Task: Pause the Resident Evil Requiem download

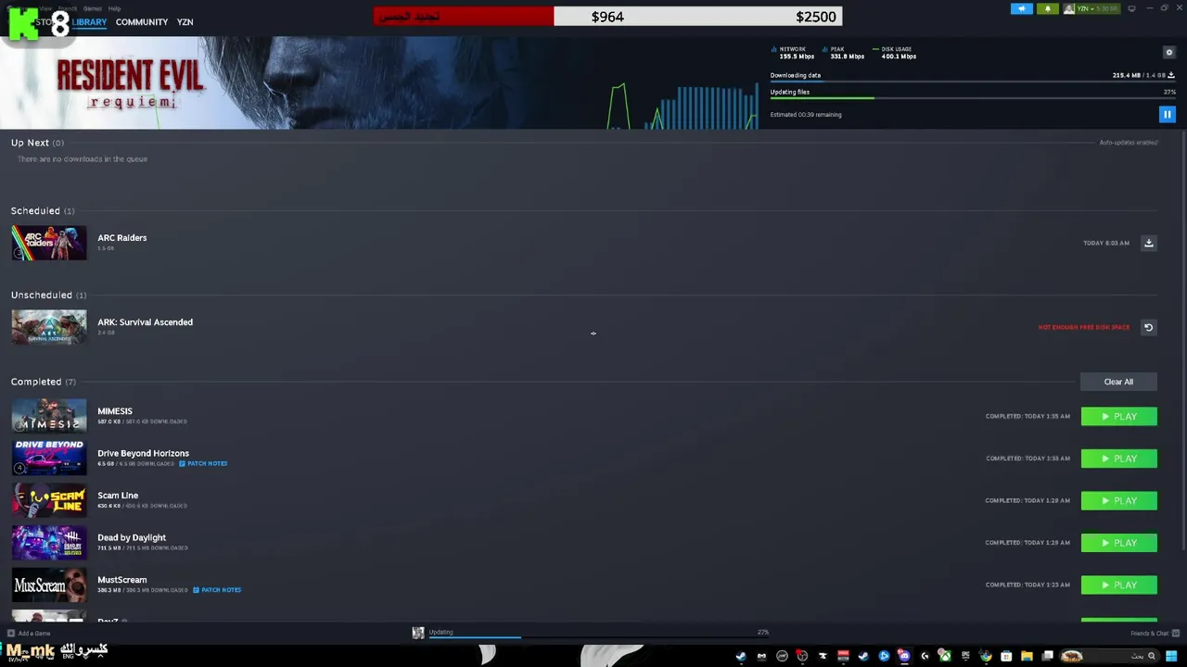Action: pyautogui.click(x=1167, y=114)
